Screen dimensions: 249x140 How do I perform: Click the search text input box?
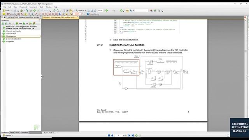[141, 10]
